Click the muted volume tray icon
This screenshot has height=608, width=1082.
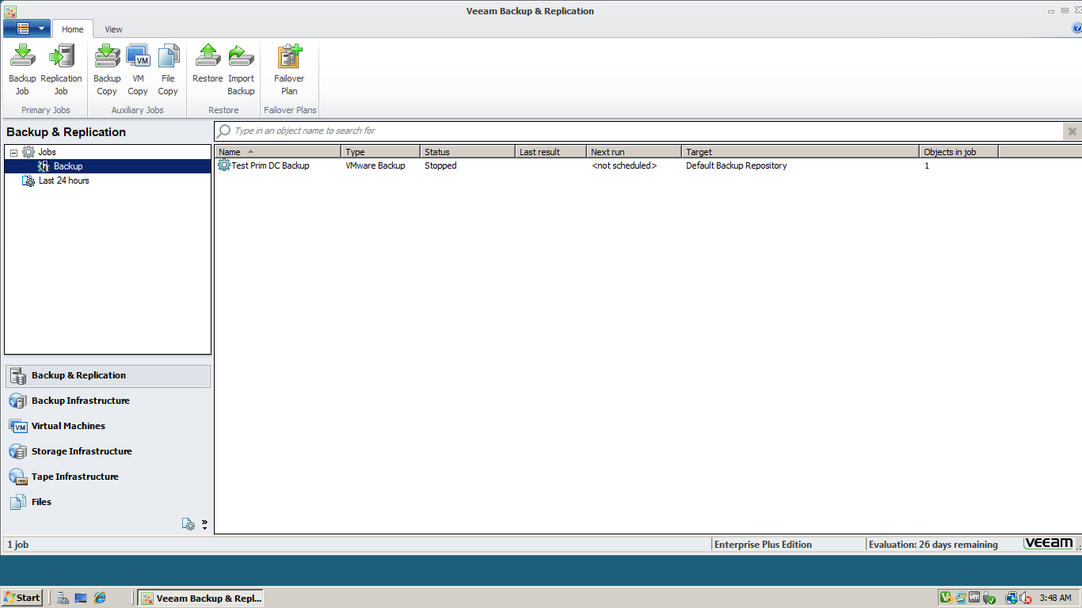[1026, 598]
